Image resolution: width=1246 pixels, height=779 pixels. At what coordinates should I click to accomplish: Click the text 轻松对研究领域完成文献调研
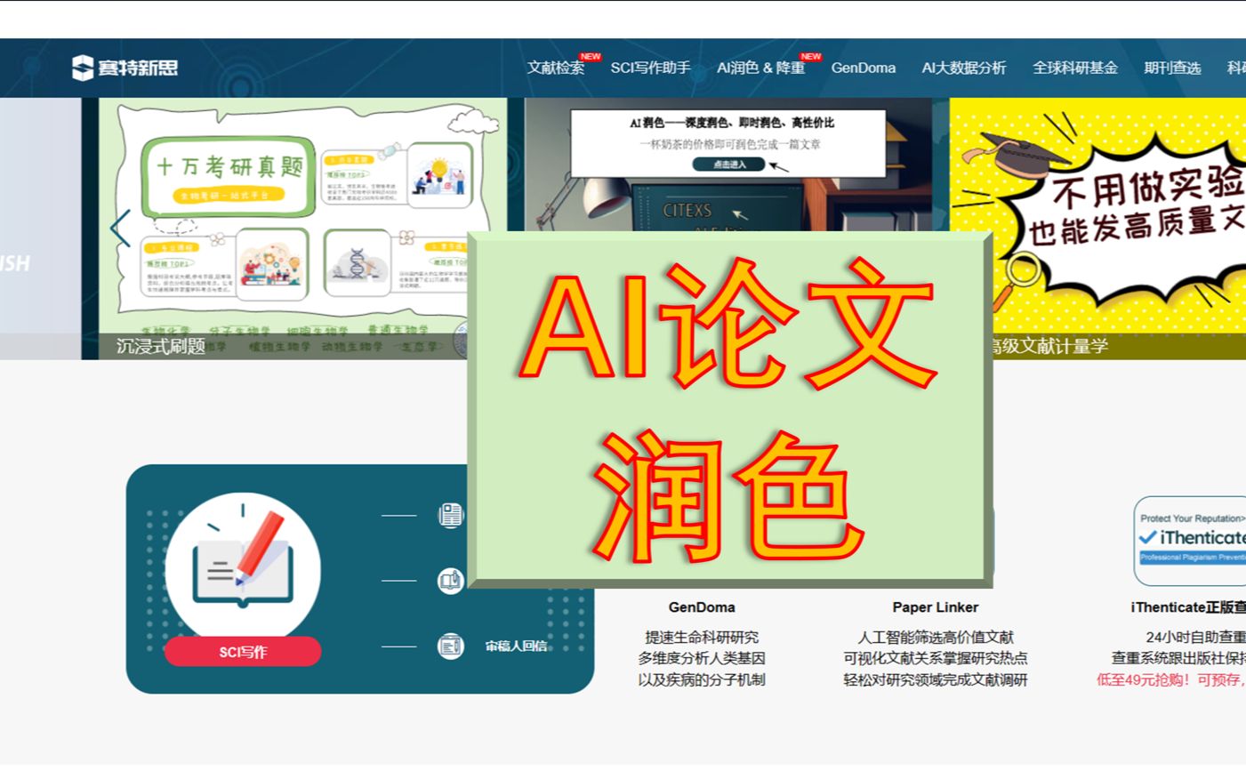[x=936, y=680]
